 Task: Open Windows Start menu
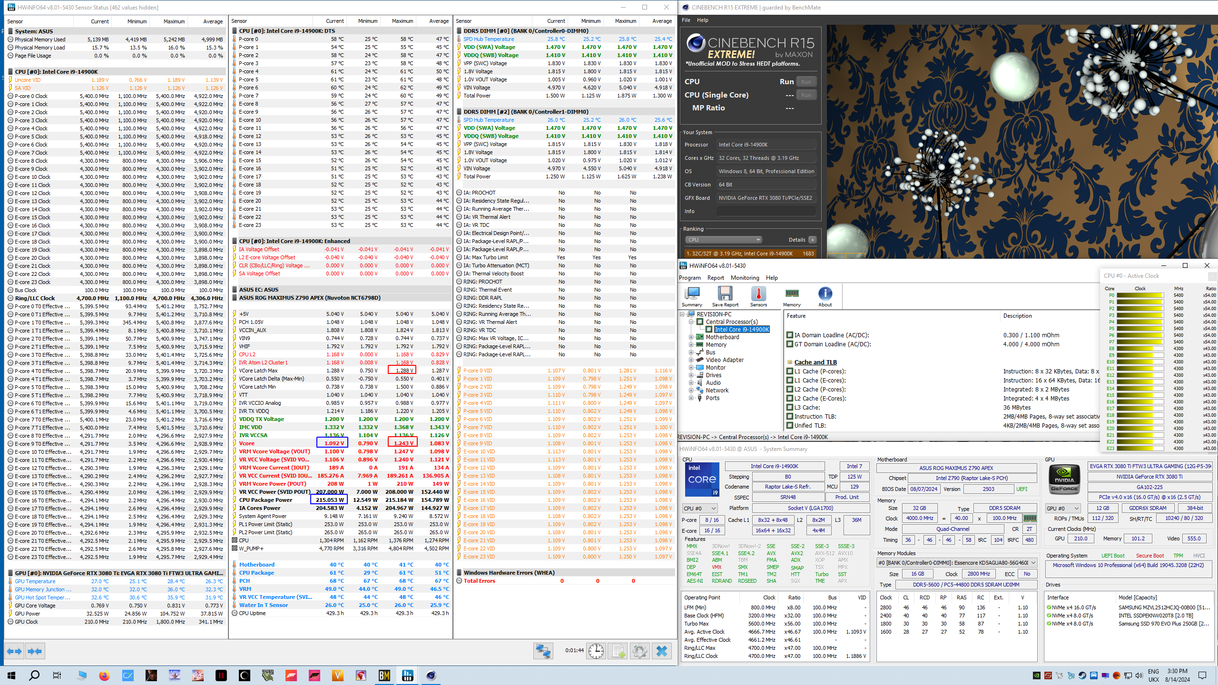11,675
